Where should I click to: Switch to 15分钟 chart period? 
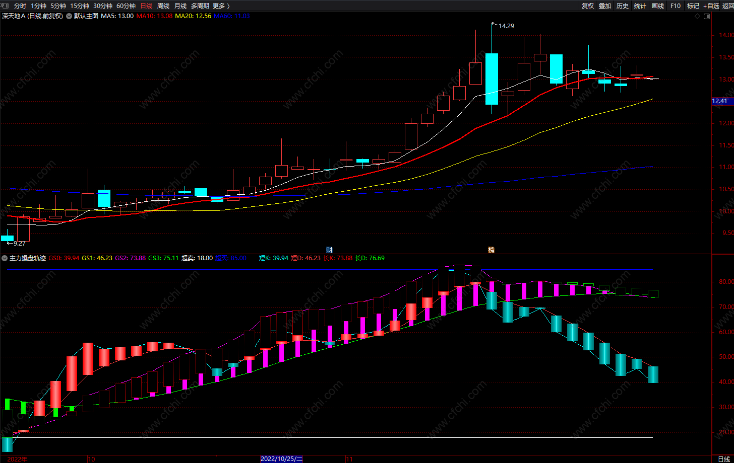click(80, 6)
